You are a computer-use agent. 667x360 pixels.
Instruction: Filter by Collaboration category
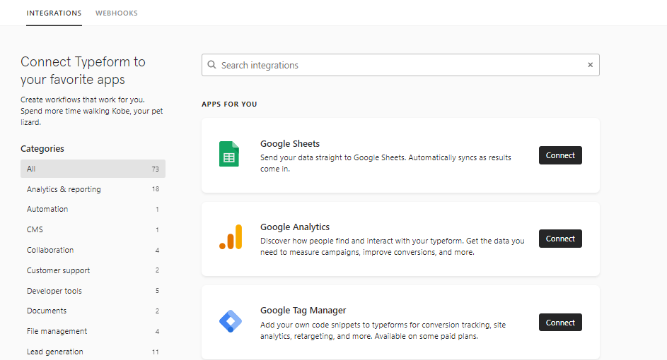point(93,250)
